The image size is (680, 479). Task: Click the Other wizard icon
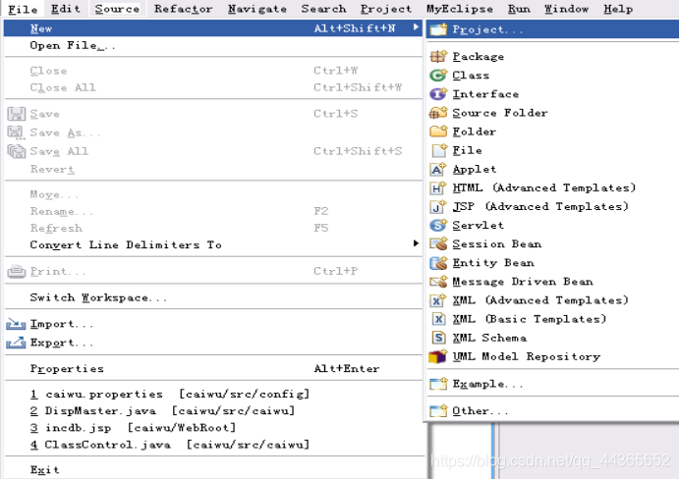coord(438,410)
